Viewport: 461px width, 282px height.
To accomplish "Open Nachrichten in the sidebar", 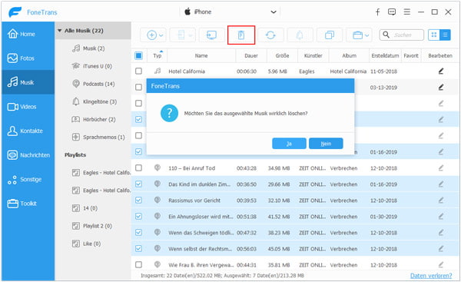I will 28,154.
